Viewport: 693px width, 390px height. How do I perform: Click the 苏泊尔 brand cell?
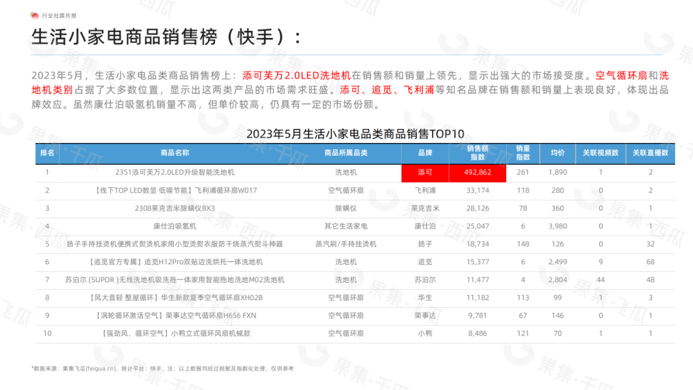coord(425,280)
